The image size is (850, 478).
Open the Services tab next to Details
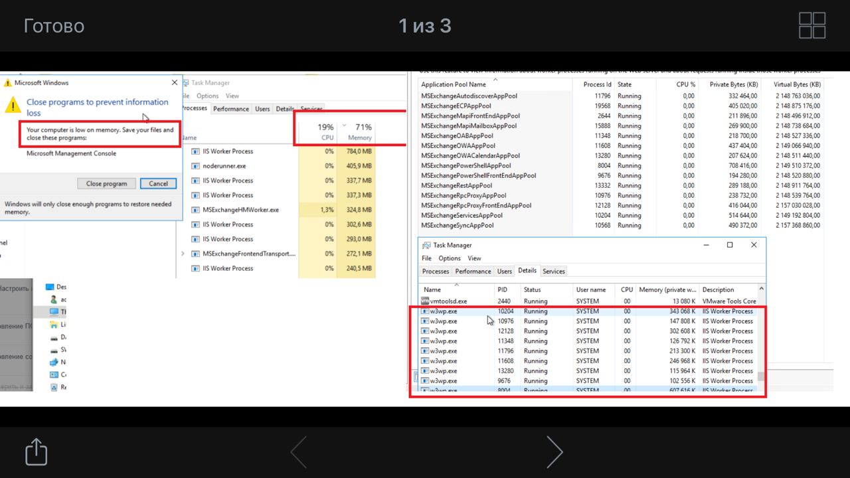554,272
